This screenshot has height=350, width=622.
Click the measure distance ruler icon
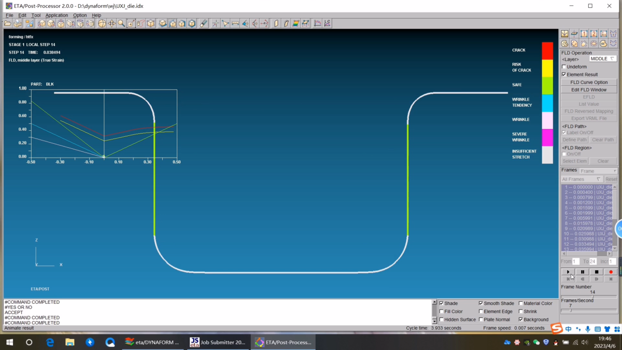click(x=235, y=23)
